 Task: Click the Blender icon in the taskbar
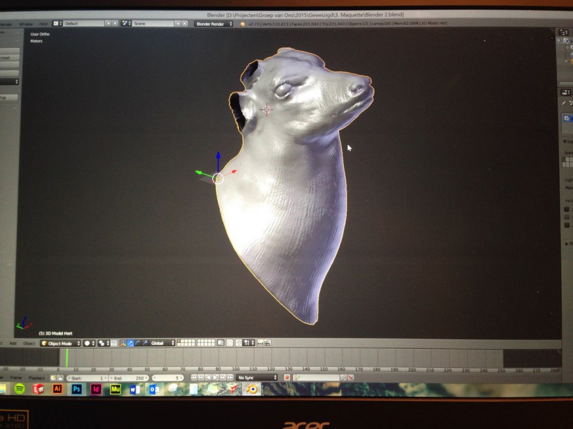pos(253,389)
